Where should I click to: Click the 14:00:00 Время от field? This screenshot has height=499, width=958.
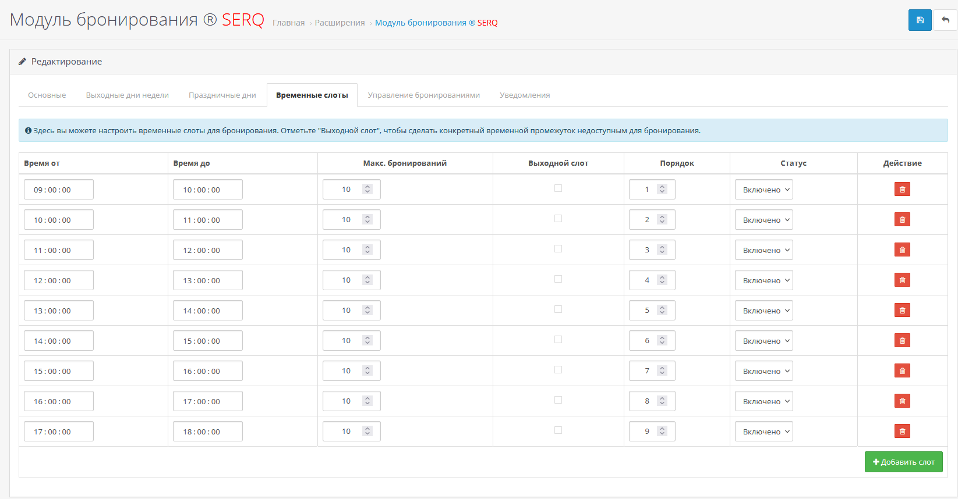59,341
